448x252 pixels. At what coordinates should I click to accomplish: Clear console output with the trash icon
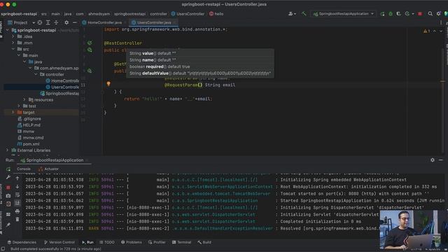(17, 219)
